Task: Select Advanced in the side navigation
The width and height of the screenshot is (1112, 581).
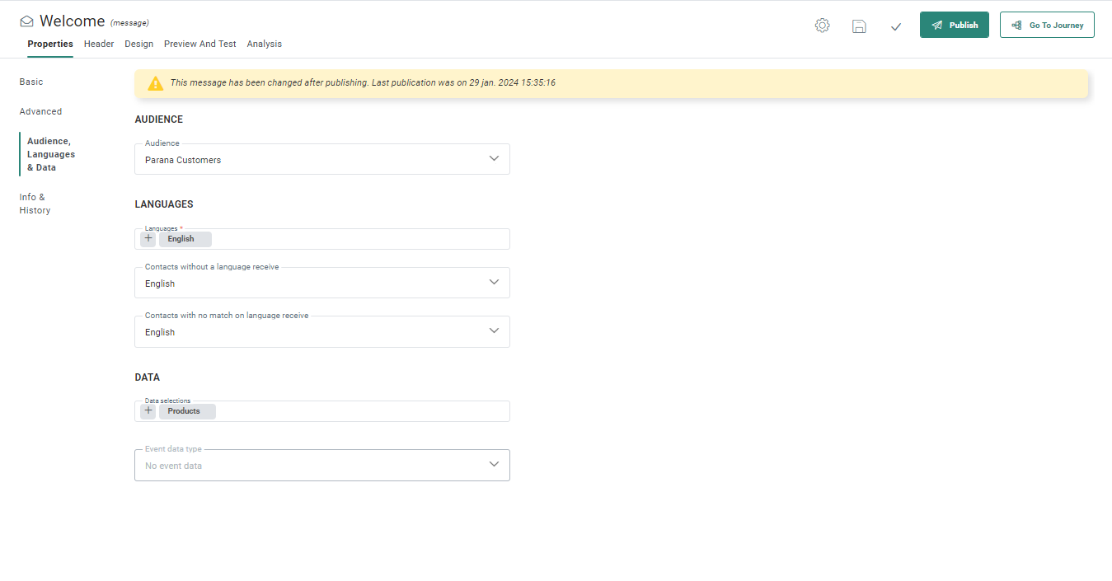Action: [40, 111]
